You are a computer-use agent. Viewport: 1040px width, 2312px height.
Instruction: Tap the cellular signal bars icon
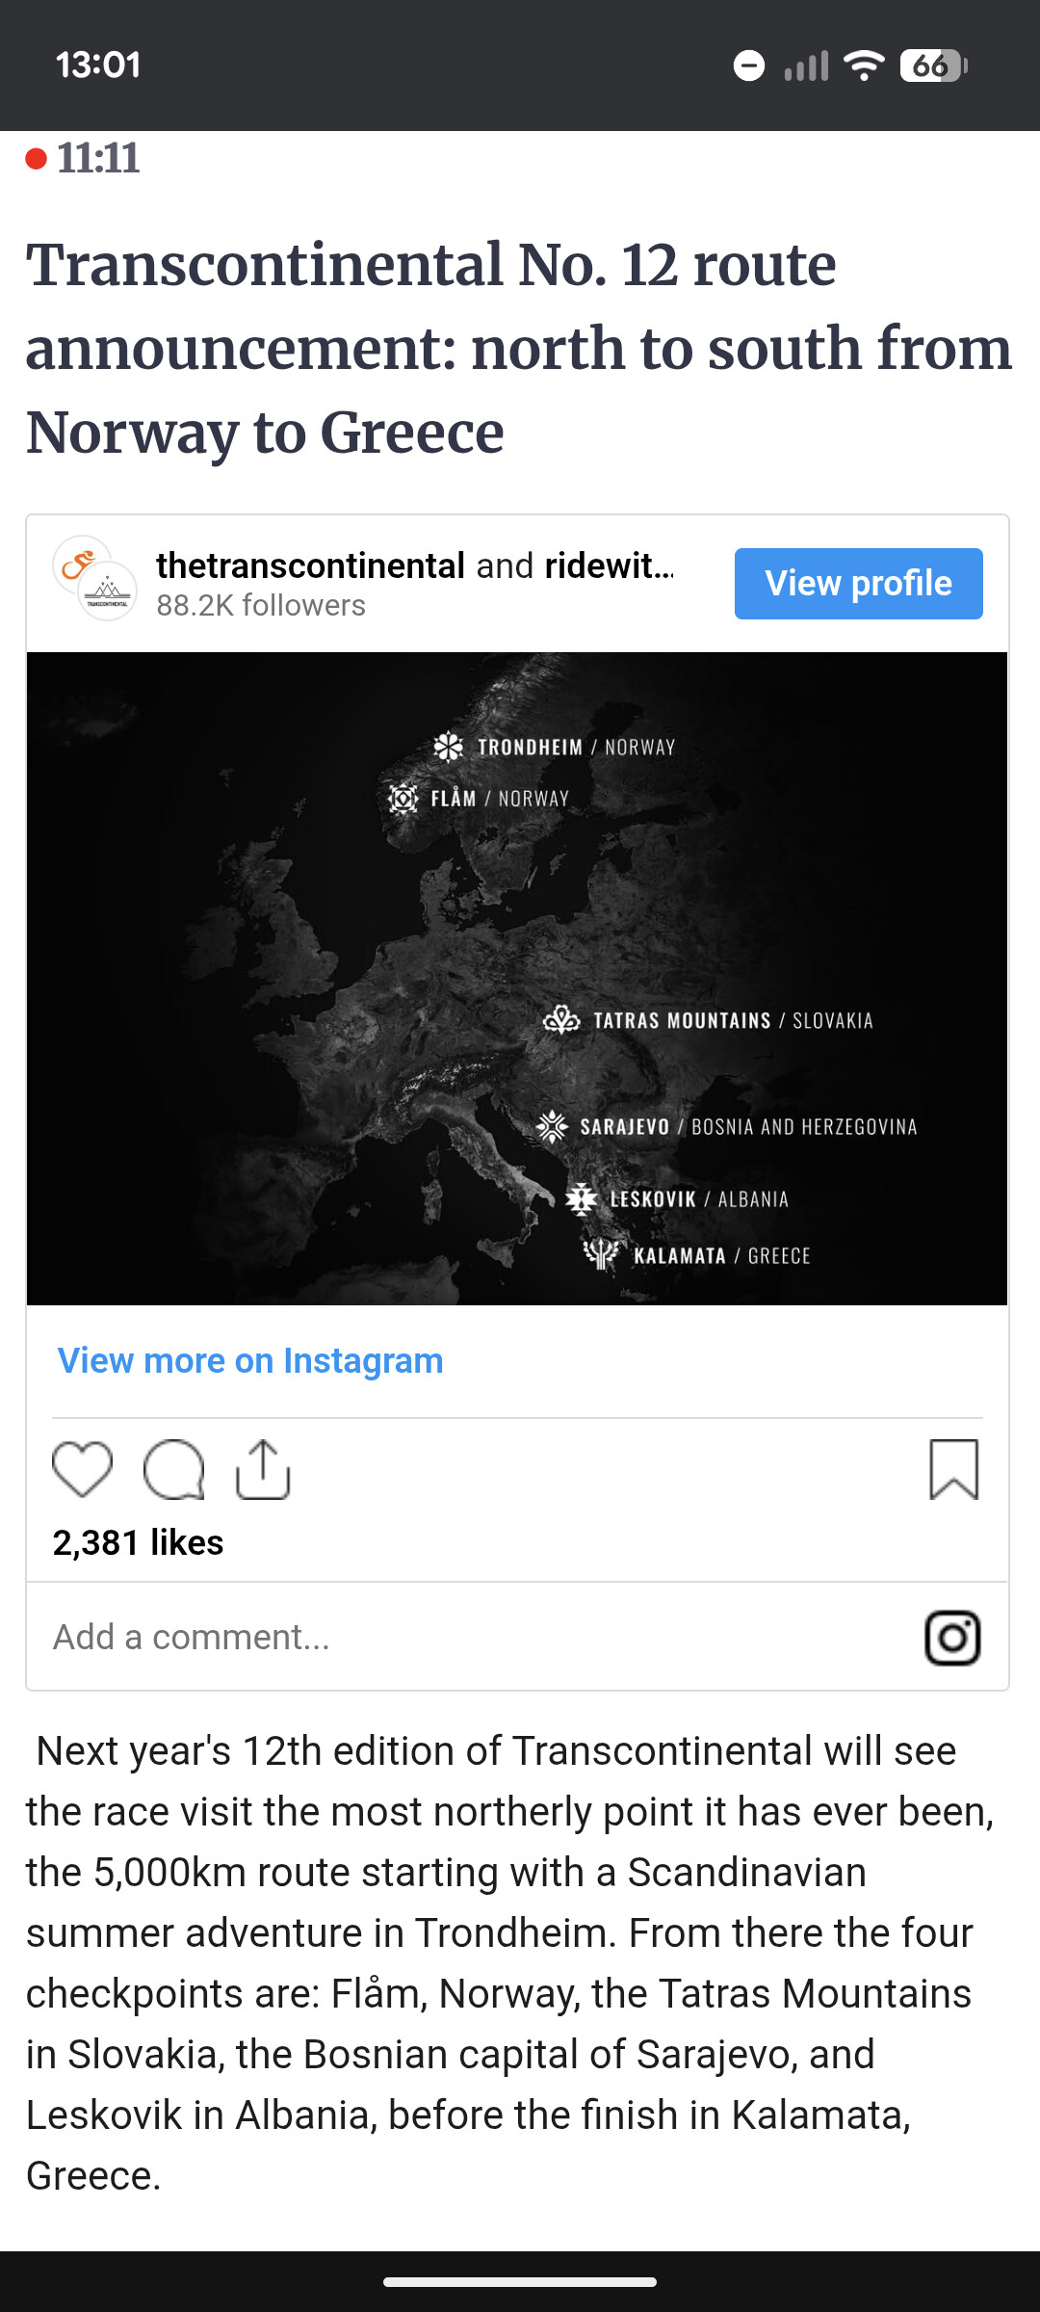click(x=806, y=66)
